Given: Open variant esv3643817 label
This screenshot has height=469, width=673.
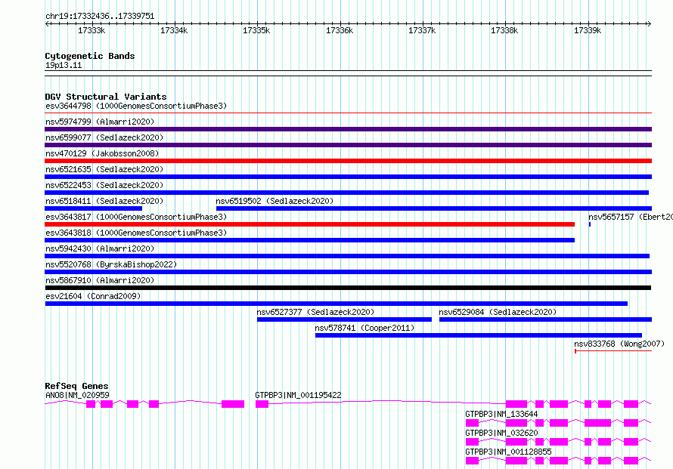Looking at the screenshot, I should (136, 217).
